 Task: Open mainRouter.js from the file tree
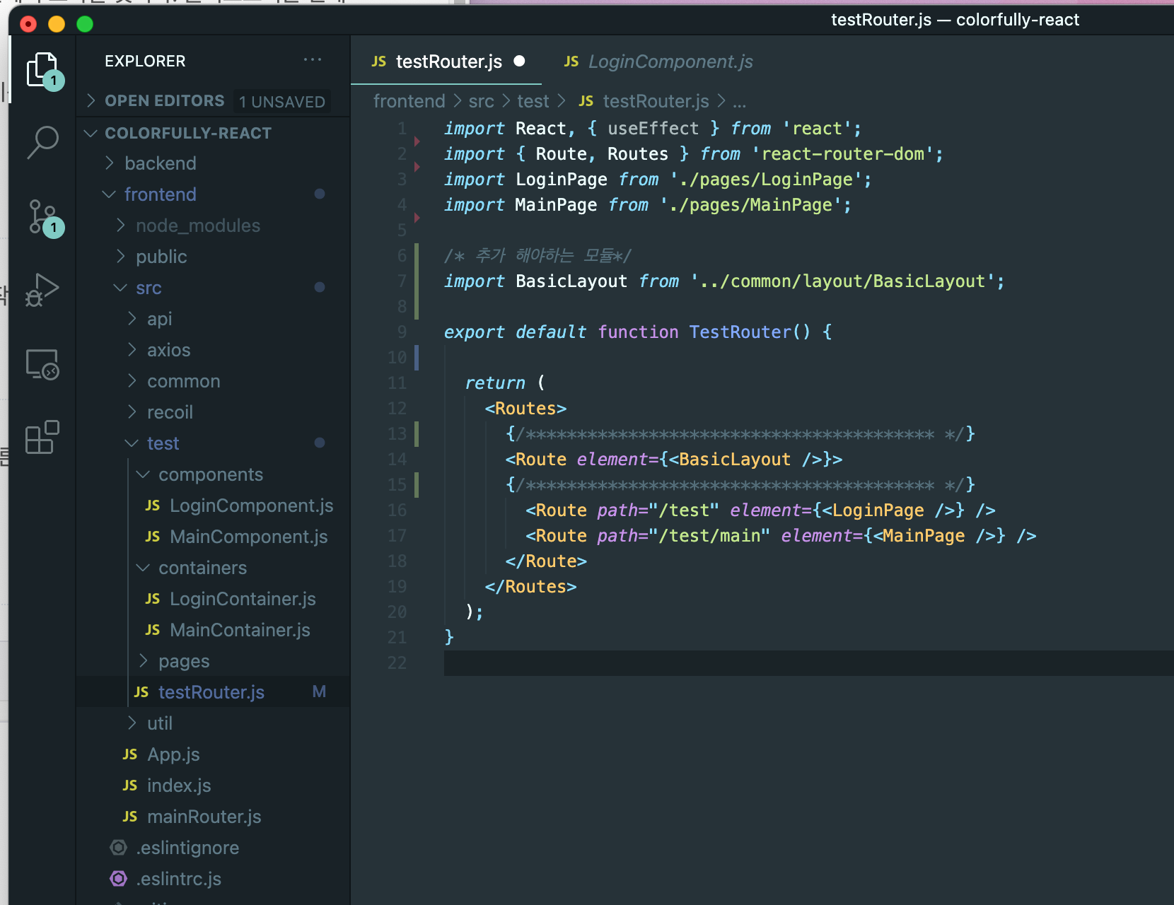pos(204,817)
